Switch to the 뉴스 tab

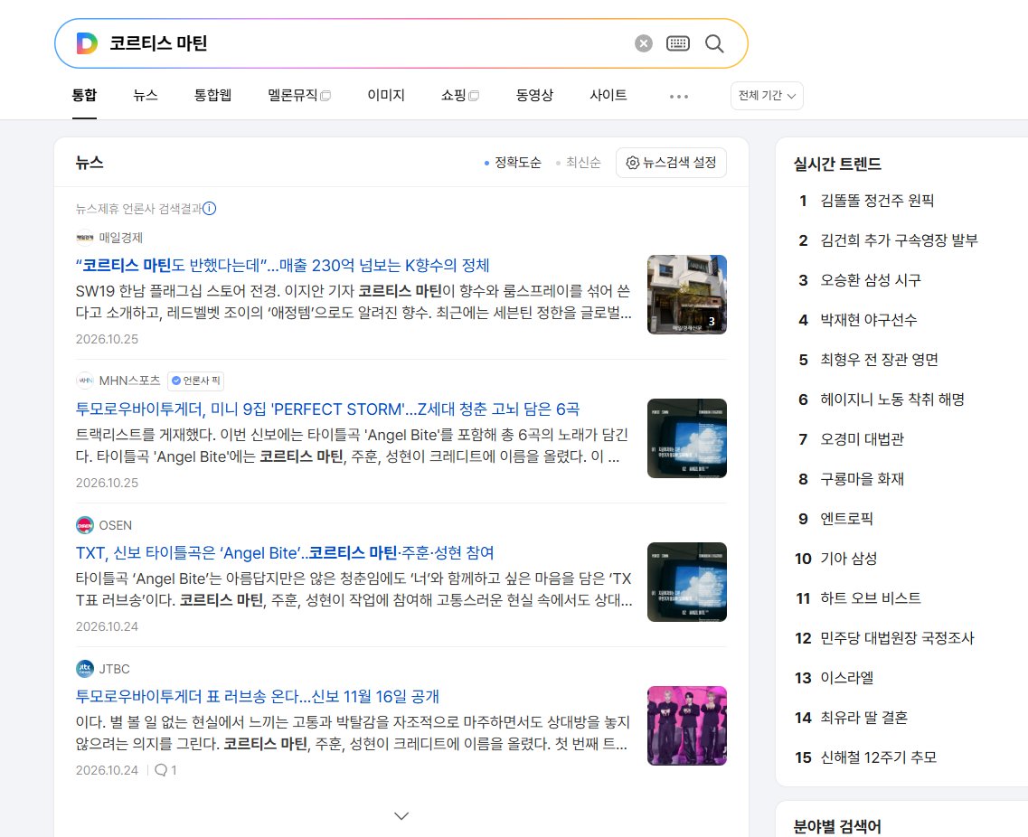(x=146, y=95)
